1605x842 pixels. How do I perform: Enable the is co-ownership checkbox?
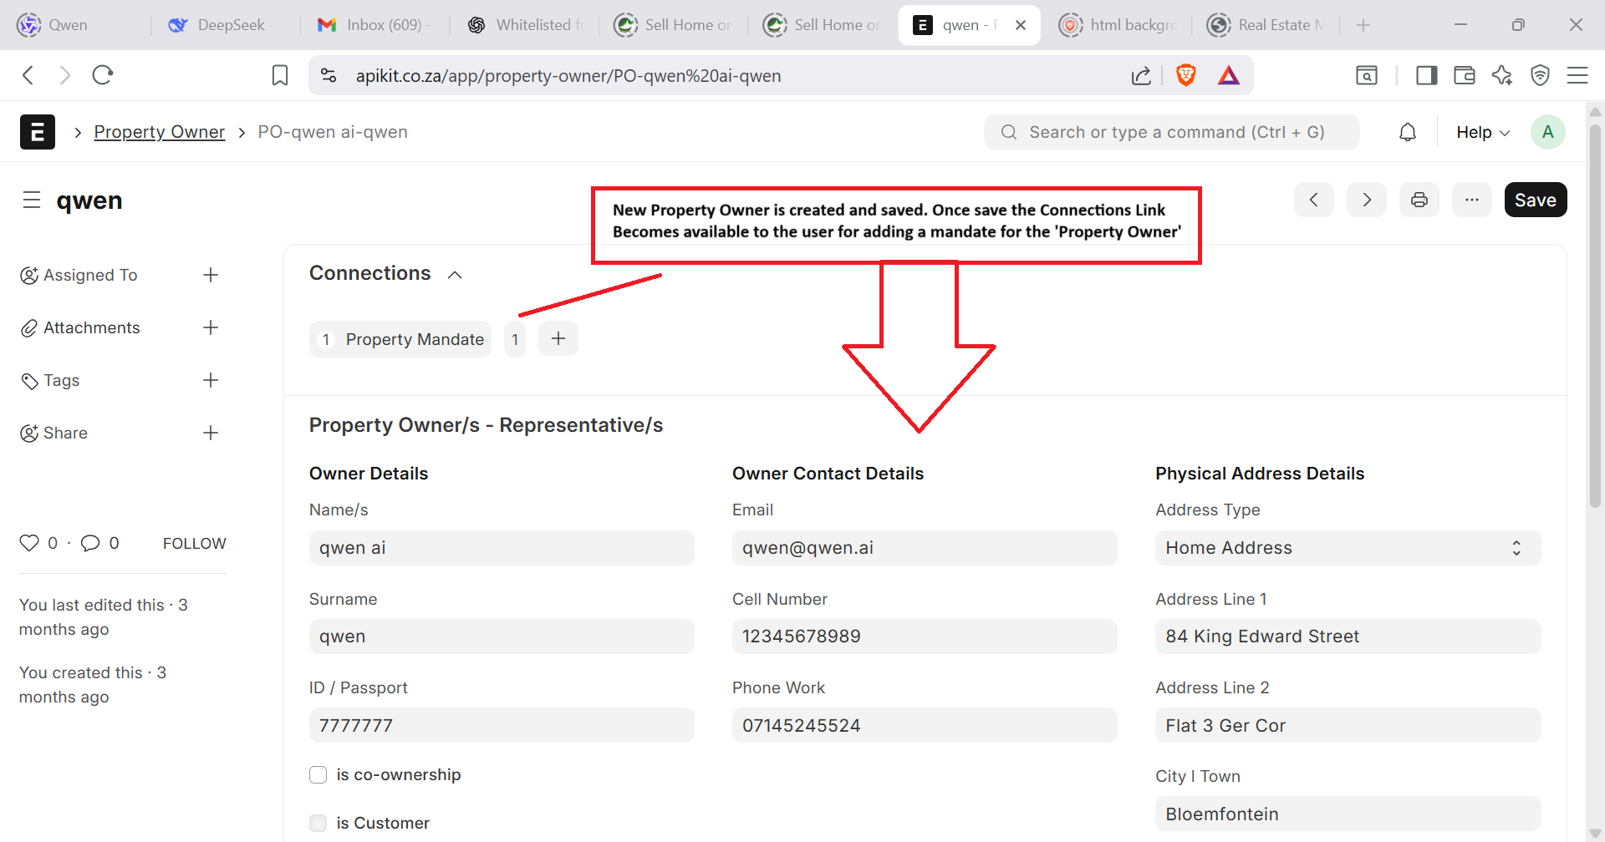[318, 774]
